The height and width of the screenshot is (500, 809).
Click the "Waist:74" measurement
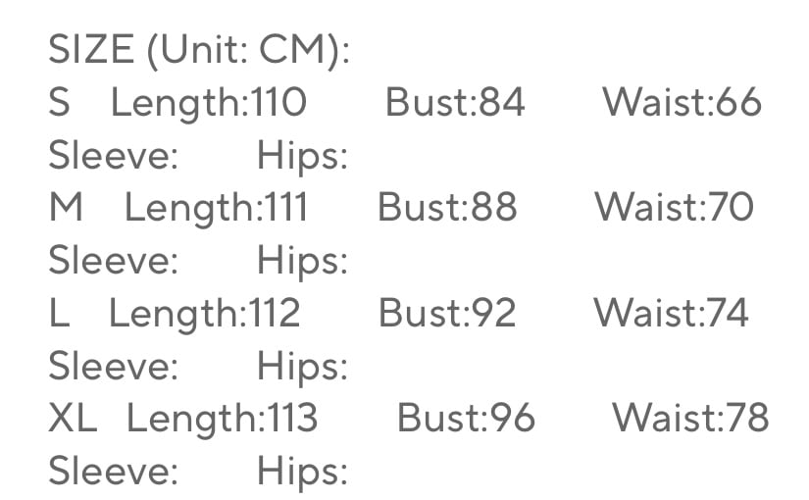coord(671,313)
